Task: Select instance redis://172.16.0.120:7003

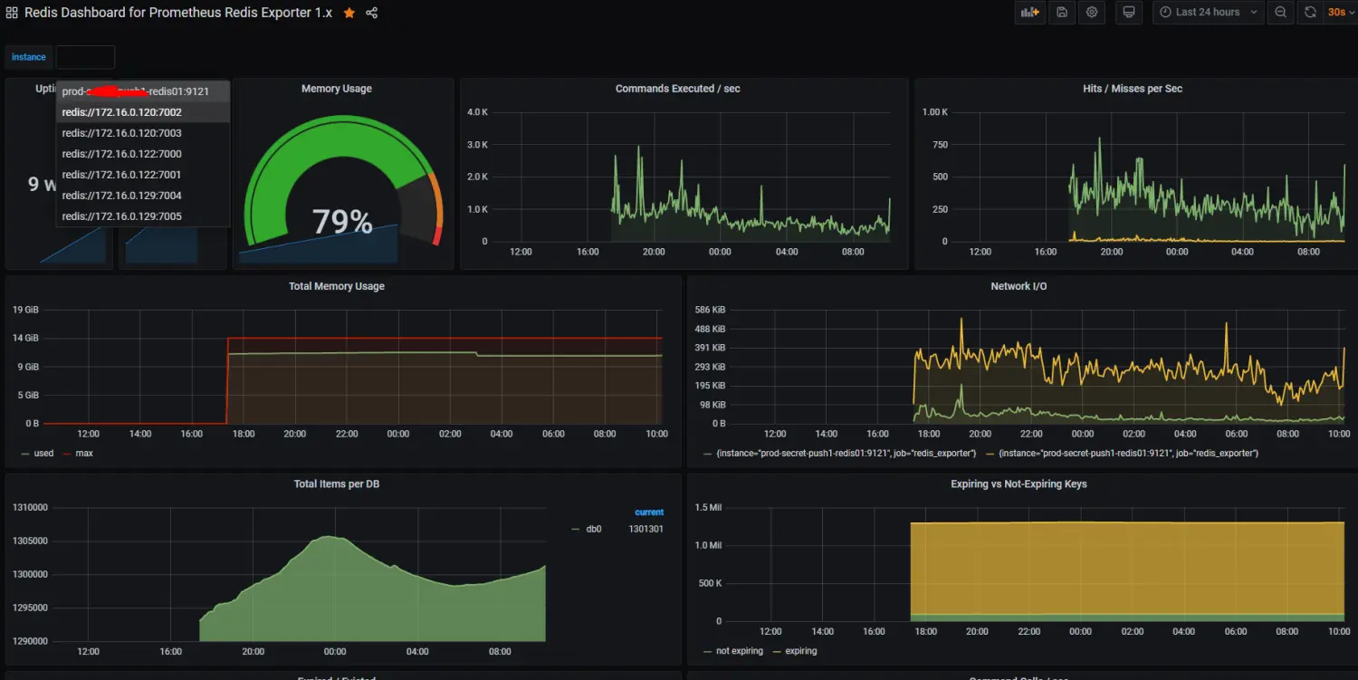Action: coord(143,133)
